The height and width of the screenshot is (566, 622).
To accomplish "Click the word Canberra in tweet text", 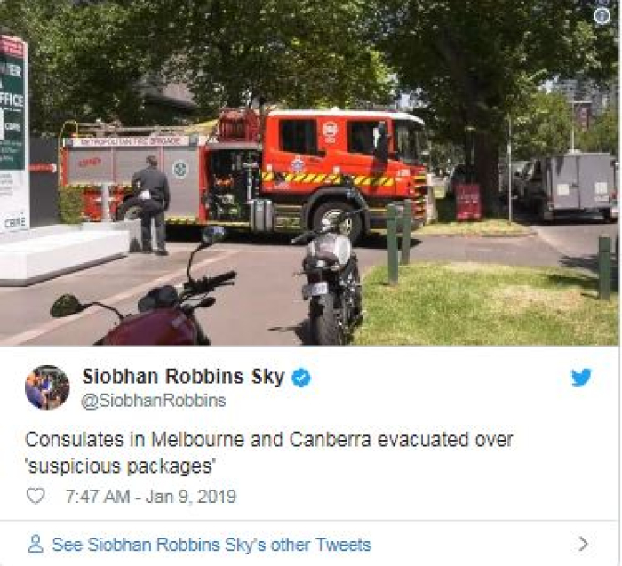I will coord(330,440).
